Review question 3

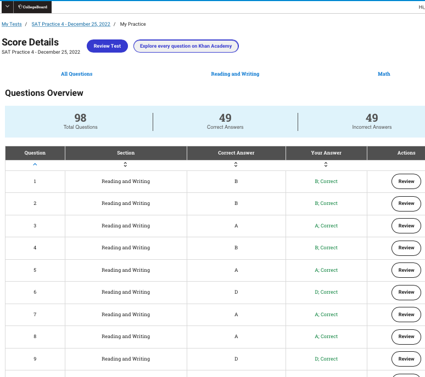click(406, 226)
